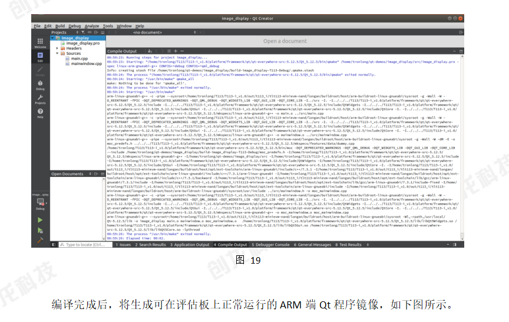Image resolution: width=509 pixels, height=322 pixels.
Task: Switch to 8 Test Results pane
Action: click(348, 245)
